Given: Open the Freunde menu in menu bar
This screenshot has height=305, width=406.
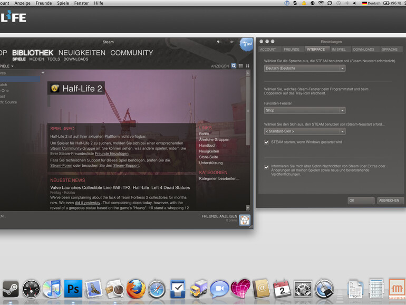Looking at the screenshot, I should [x=44, y=3].
